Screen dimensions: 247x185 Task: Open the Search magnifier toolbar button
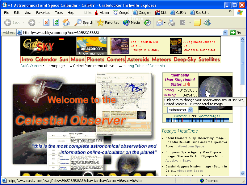(x=84, y=23)
